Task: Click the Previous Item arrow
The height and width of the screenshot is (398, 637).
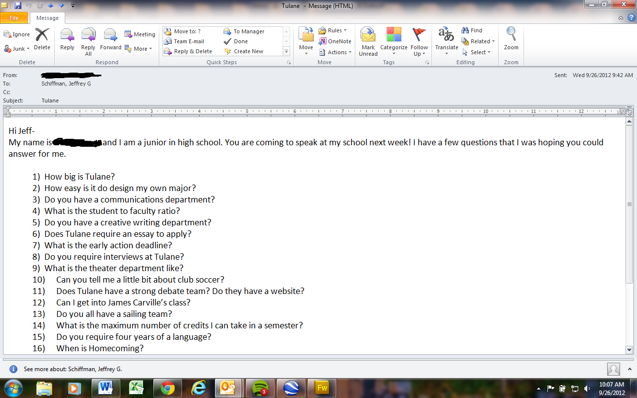Action: pos(50,5)
